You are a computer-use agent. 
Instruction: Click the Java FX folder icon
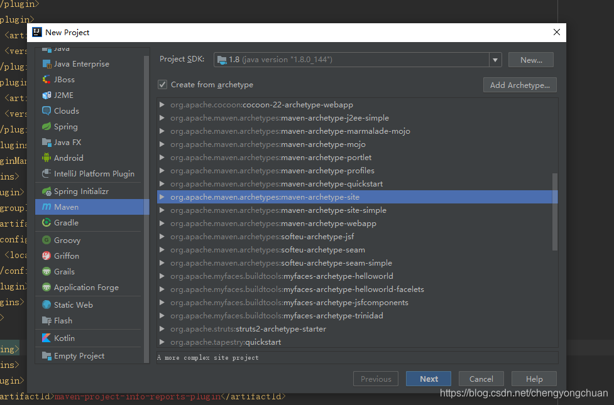pyautogui.click(x=47, y=142)
